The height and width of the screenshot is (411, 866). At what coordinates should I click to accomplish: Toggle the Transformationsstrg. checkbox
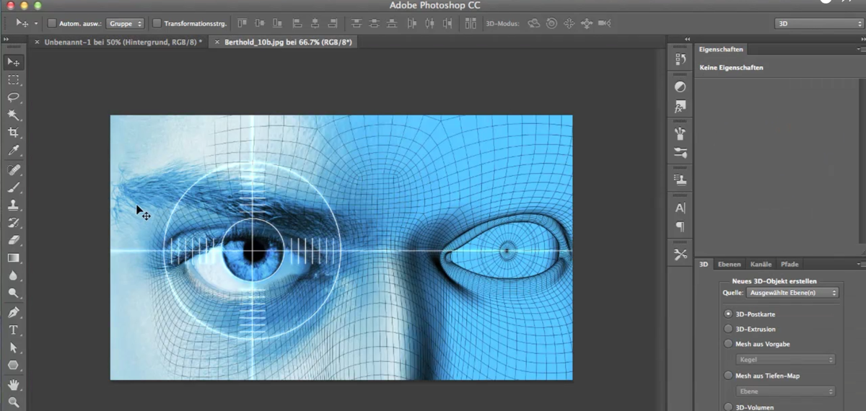(157, 24)
